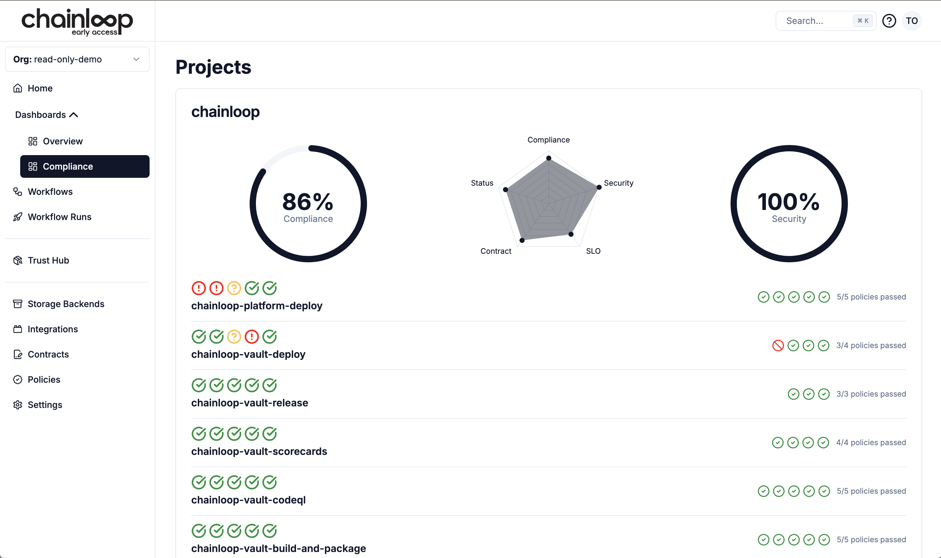The image size is (941, 558).
Task: Open the chainloop-vault-scorecards project link
Action: (259, 451)
